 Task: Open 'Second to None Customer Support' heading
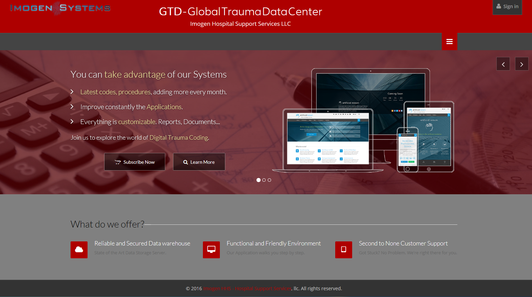[403, 243]
